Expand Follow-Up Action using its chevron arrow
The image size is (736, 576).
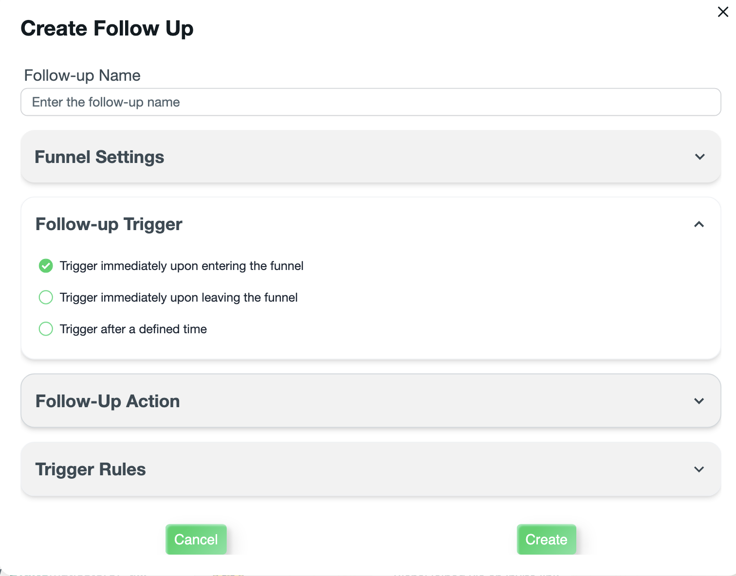click(x=699, y=401)
